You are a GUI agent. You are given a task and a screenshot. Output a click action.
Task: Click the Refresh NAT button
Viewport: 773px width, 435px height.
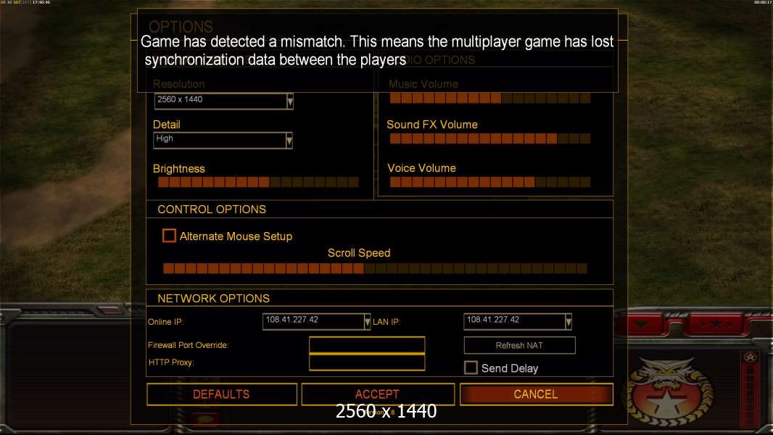pos(520,345)
